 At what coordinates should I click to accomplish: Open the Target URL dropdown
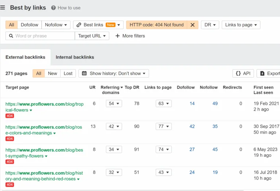click(x=92, y=36)
